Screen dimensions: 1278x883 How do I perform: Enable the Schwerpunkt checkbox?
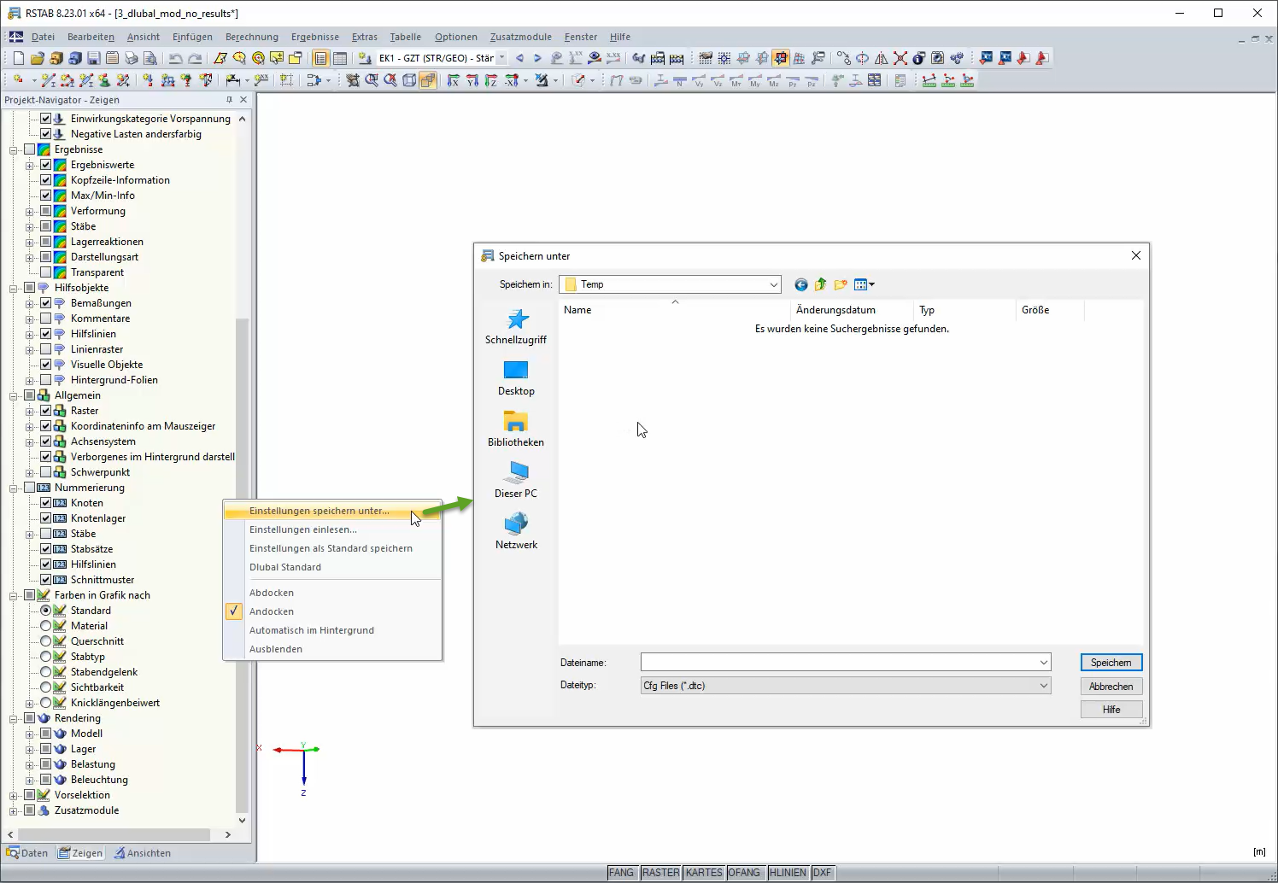[x=46, y=472]
